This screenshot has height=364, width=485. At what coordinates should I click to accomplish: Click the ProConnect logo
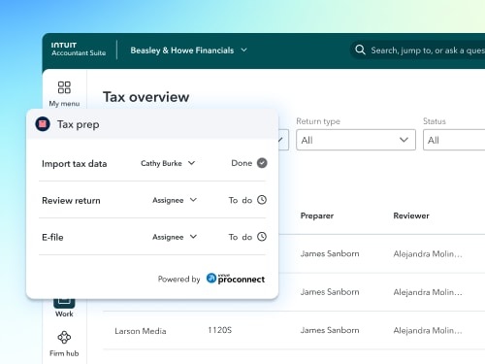(236, 279)
